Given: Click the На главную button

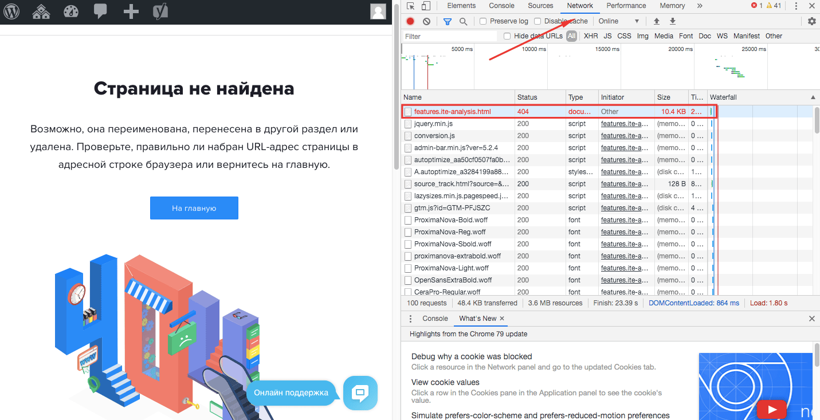Looking at the screenshot, I should pyautogui.click(x=194, y=208).
